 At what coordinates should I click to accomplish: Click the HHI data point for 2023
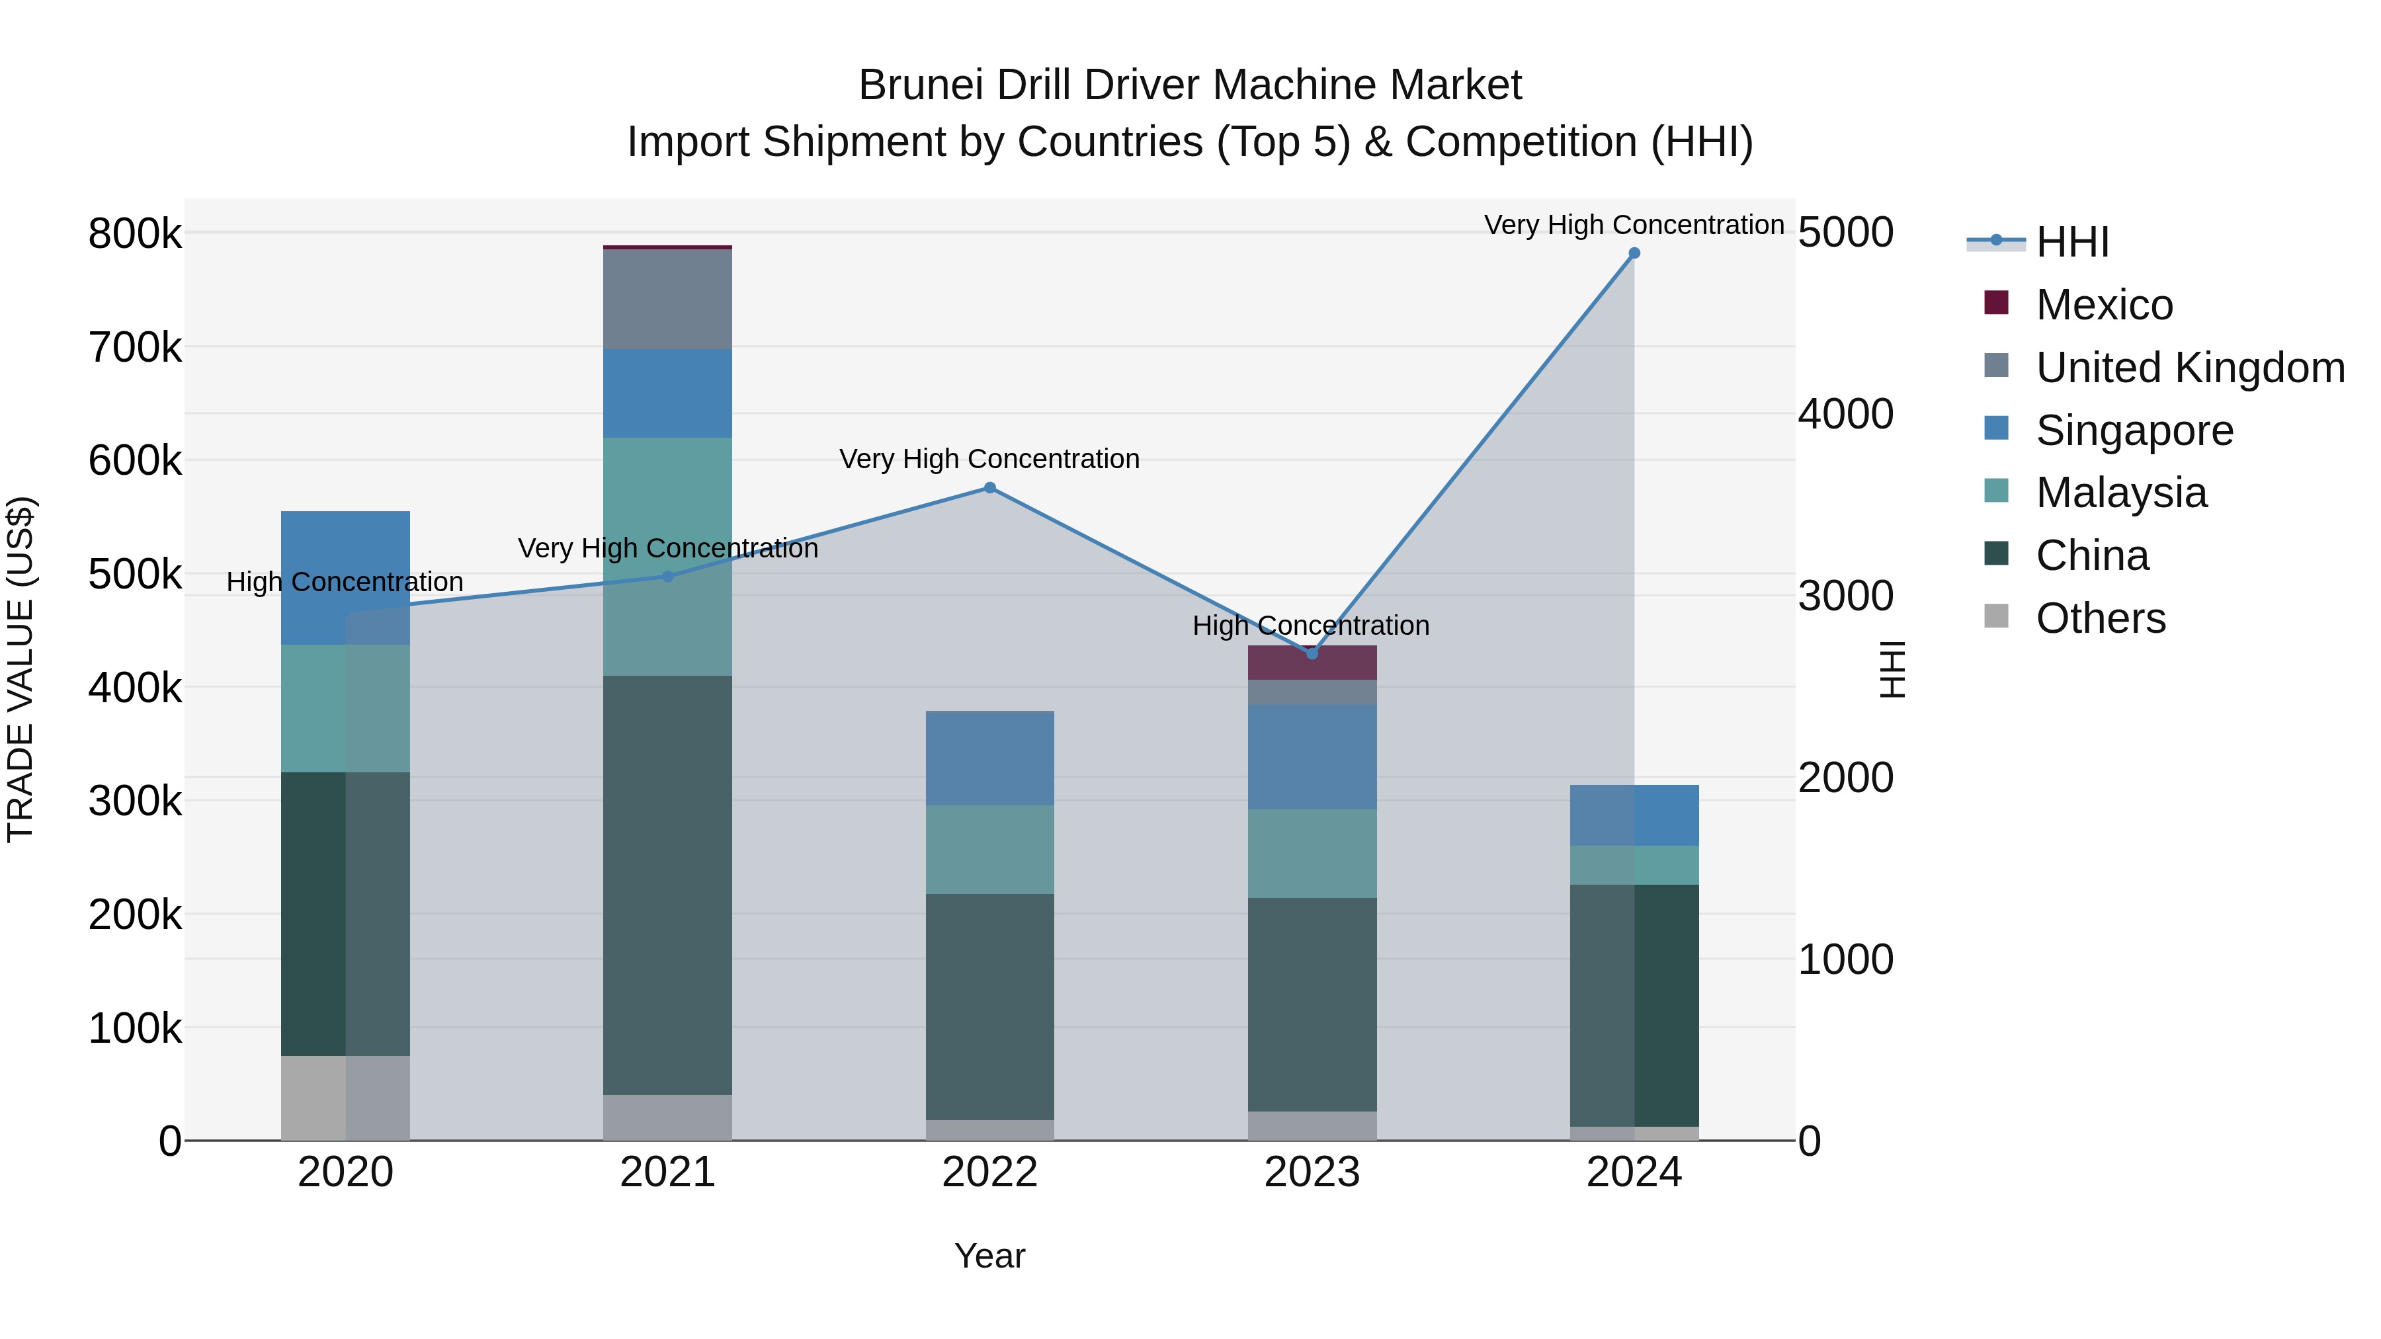tap(1312, 653)
